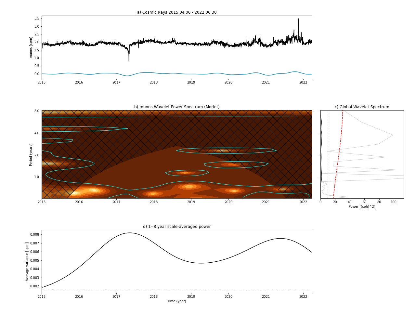Image resolution: width=416 pixels, height=315 pixels.
Task: Click the title "a) Cosmic Rays 2015.04.06 - 2022.06.30"
Action: click(177, 12)
